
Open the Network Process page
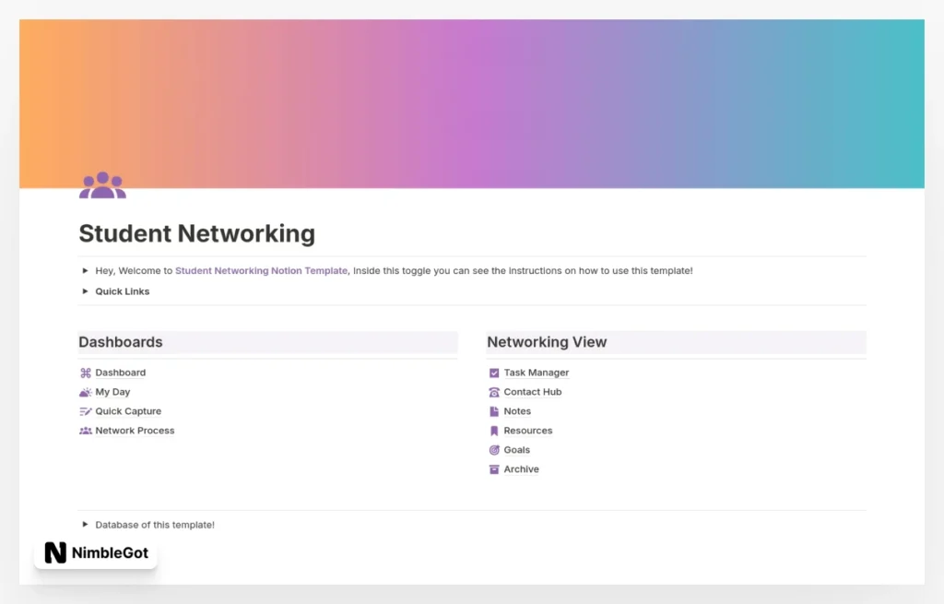(x=135, y=431)
